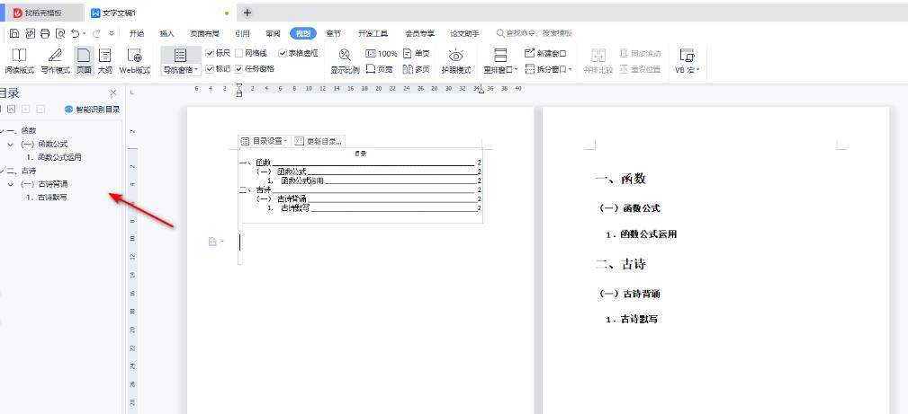Click 同步滚动 synchronized scrolling
Image resolution: width=908 pixels, height=414 pixels.
(x=640, y=54)
